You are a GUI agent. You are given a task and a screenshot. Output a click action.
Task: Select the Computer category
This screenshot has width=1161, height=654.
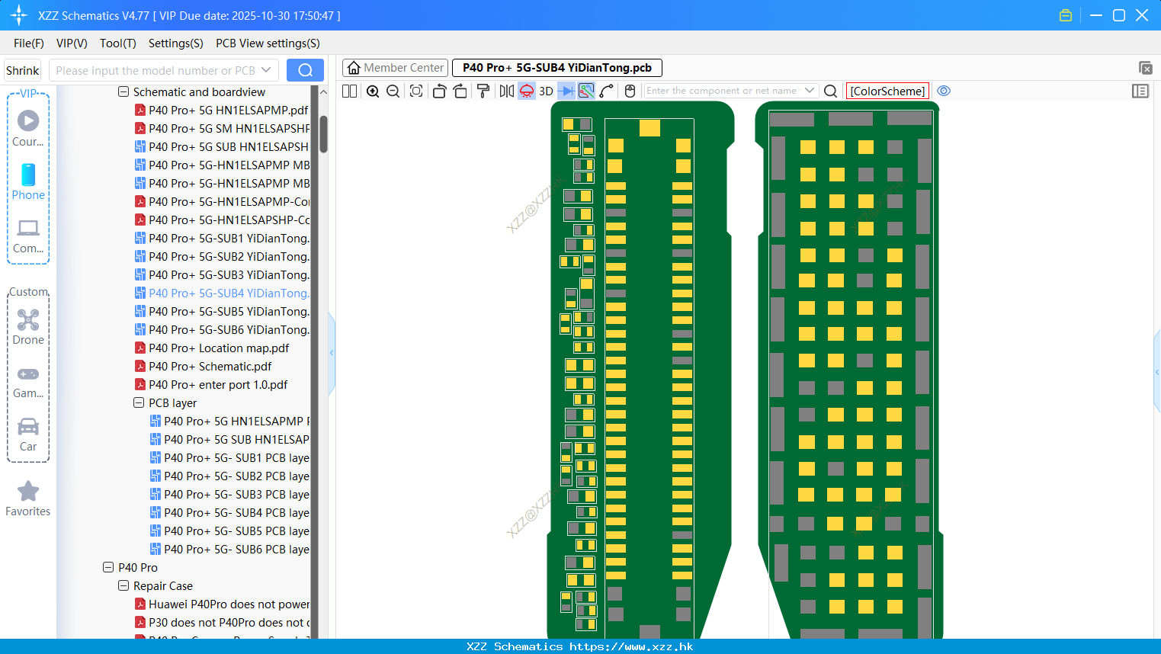click(28, 236)
